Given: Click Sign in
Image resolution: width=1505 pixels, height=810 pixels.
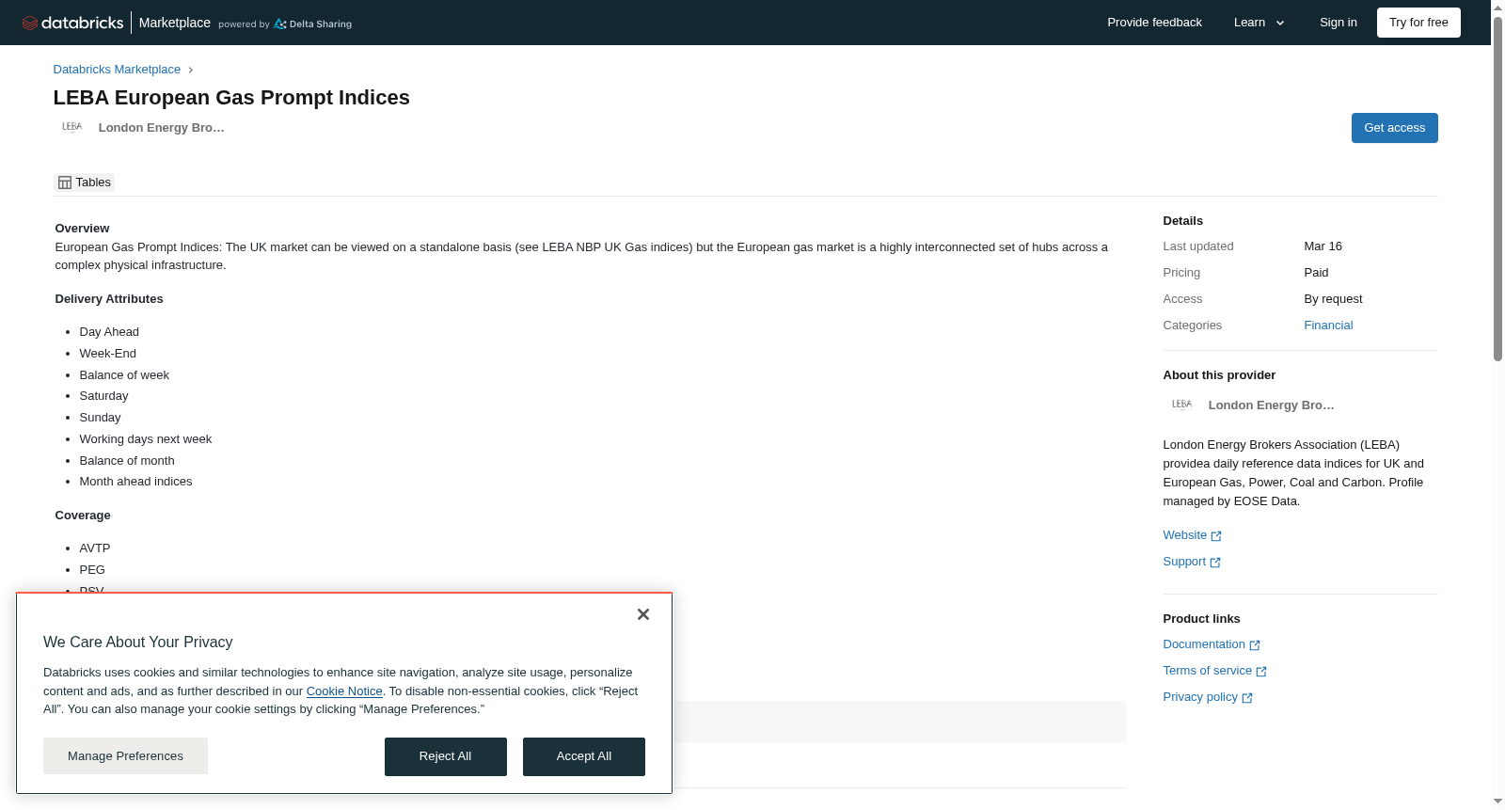Looking at the screenshot, I should tap(1338, 23).
